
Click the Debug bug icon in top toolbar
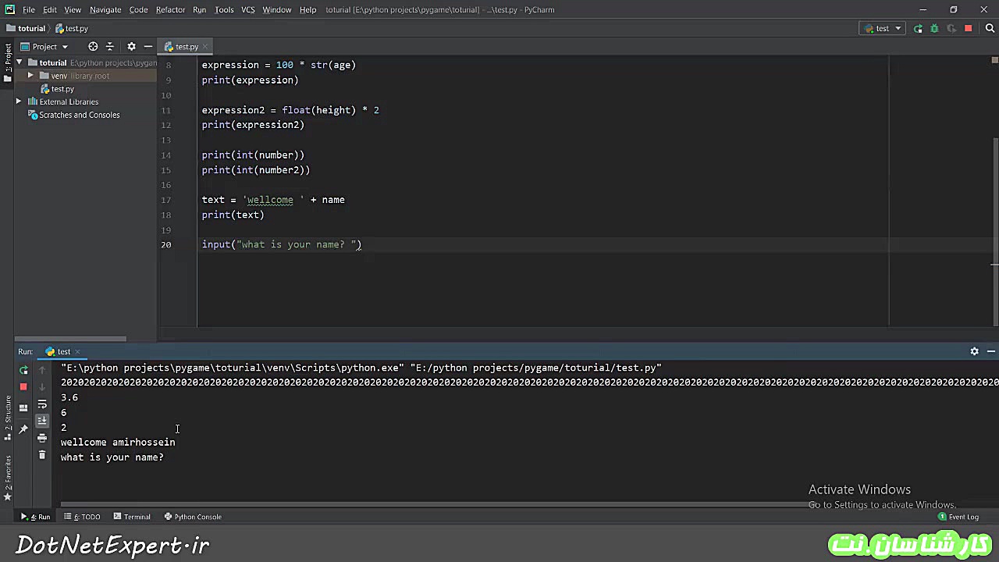[934, 29]
